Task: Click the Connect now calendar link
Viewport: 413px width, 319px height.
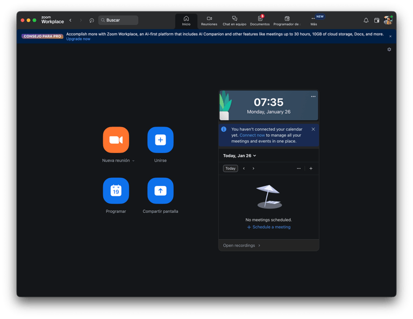Action: [x=252, y=135]
